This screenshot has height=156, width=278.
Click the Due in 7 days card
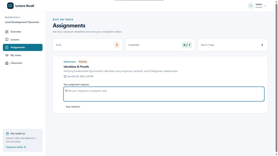233,45
